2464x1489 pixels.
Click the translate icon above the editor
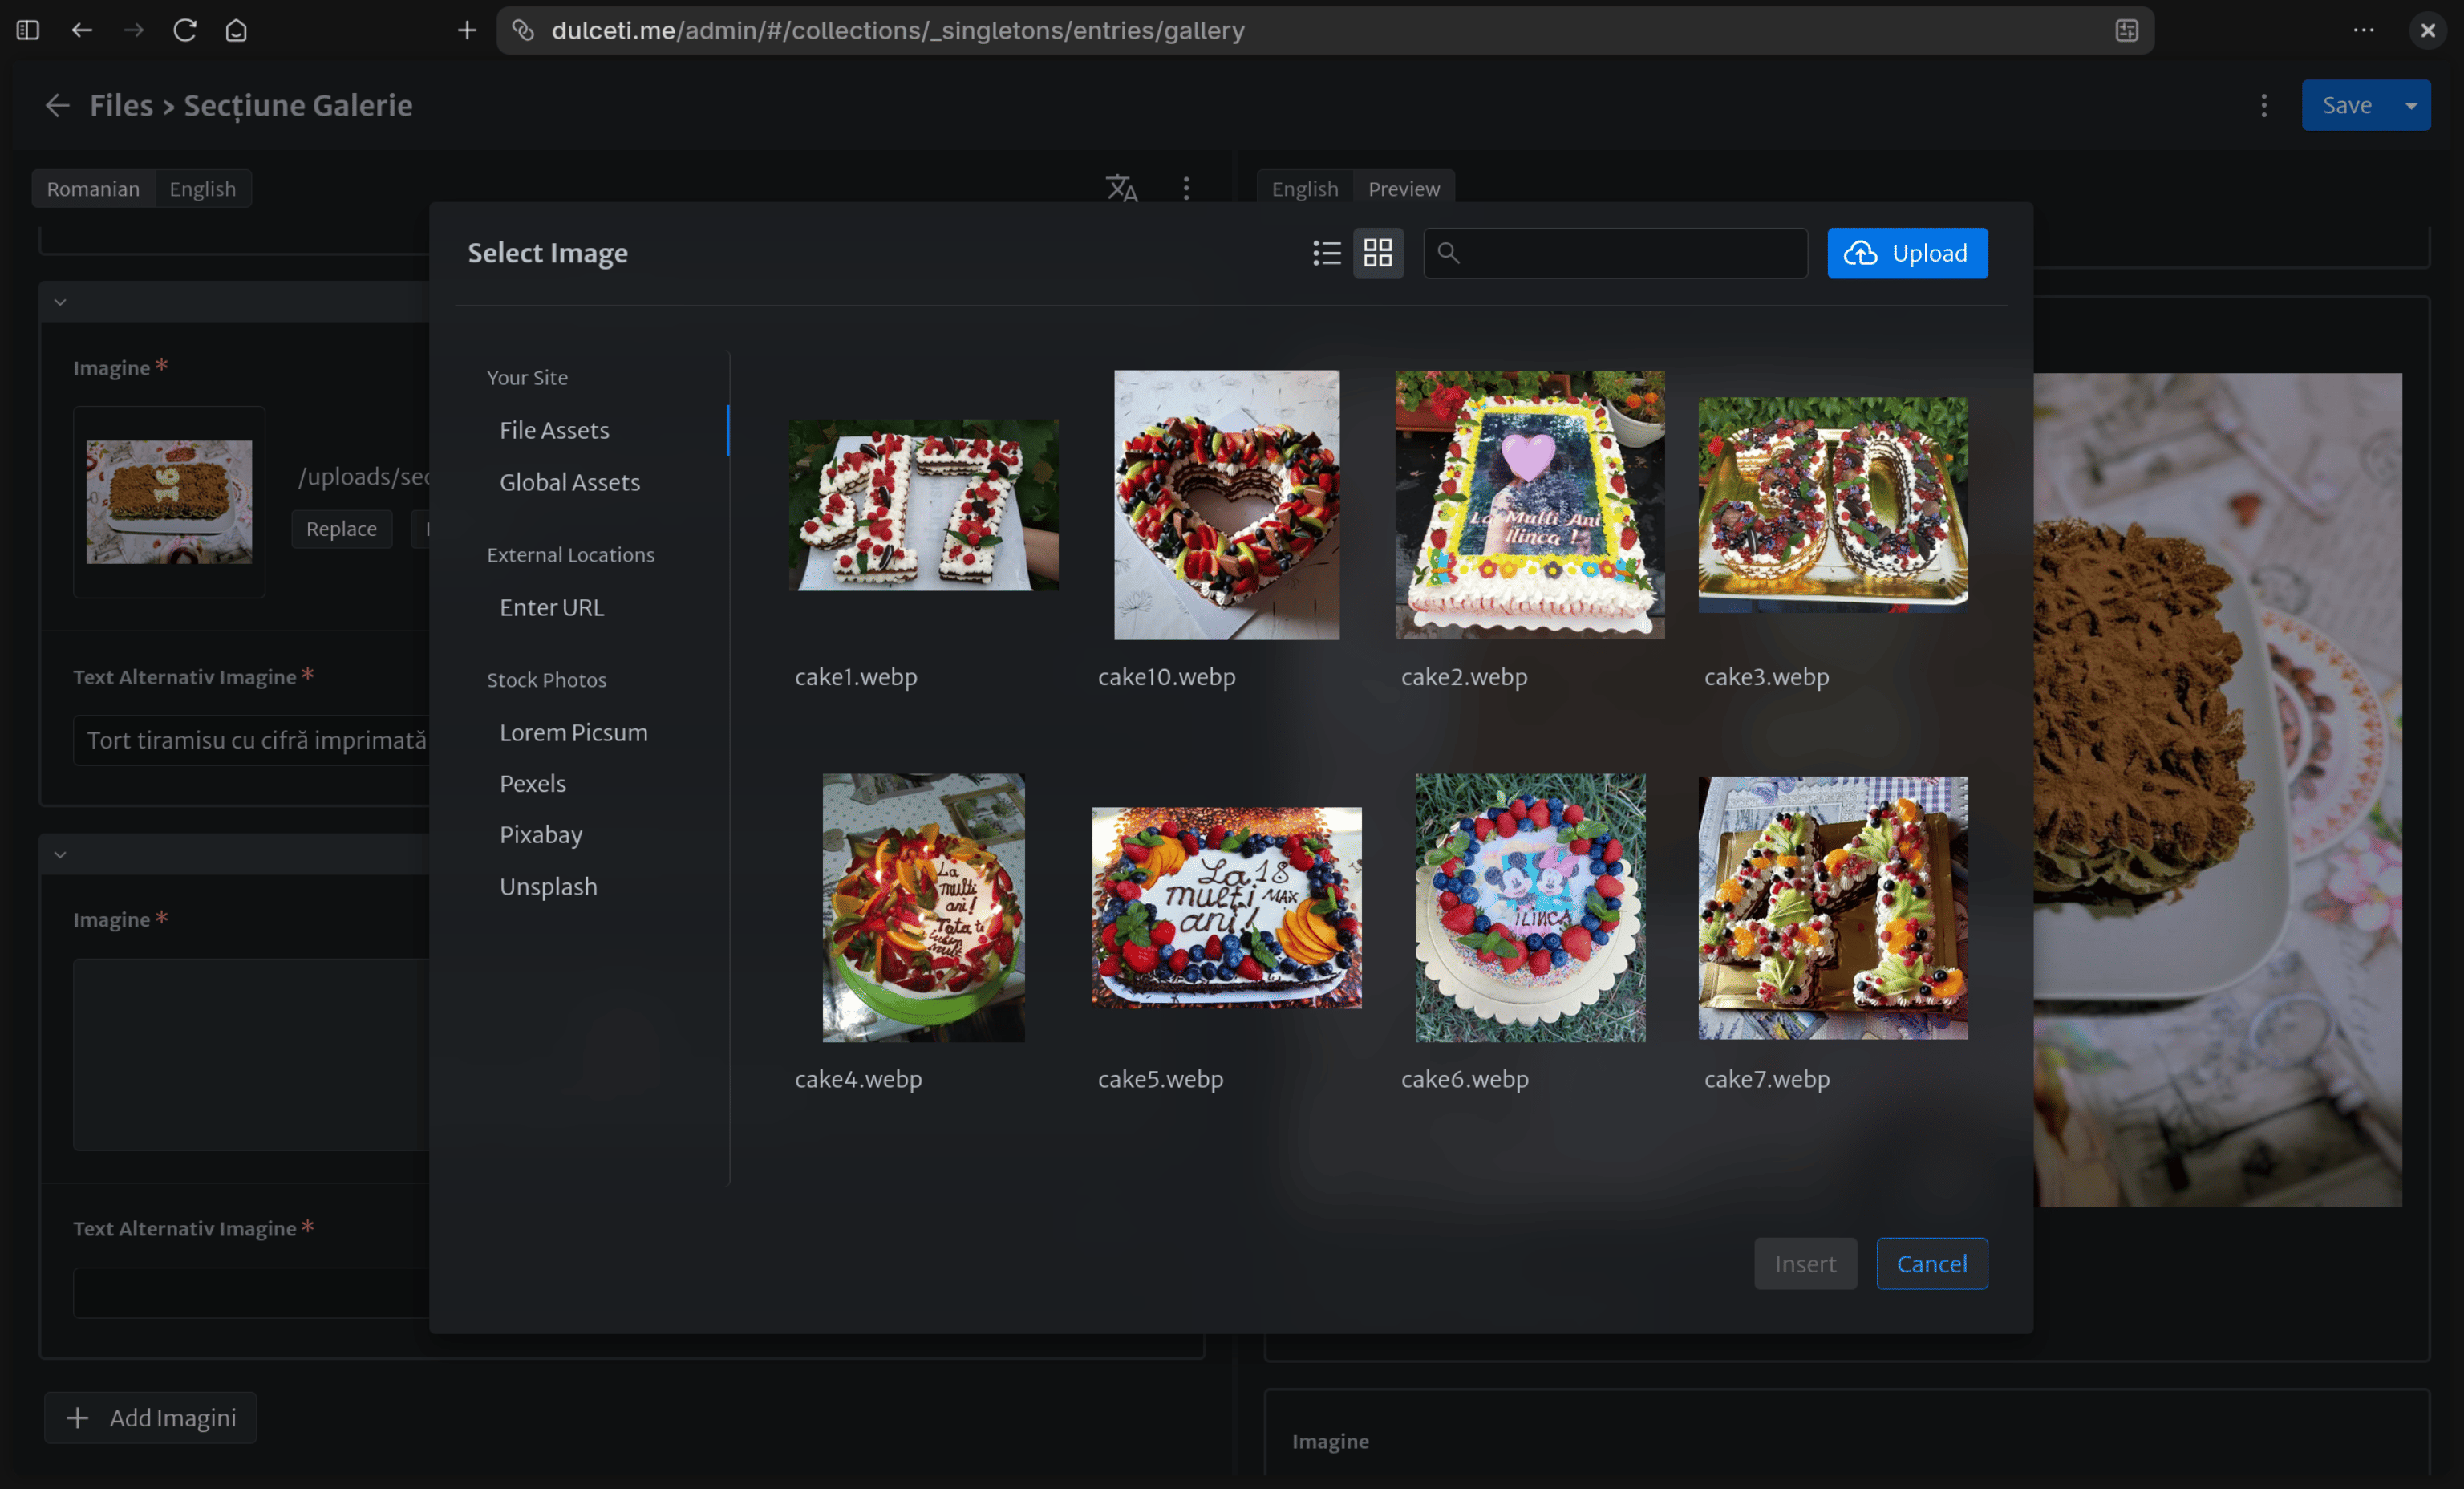click(x=1121, y=188)
